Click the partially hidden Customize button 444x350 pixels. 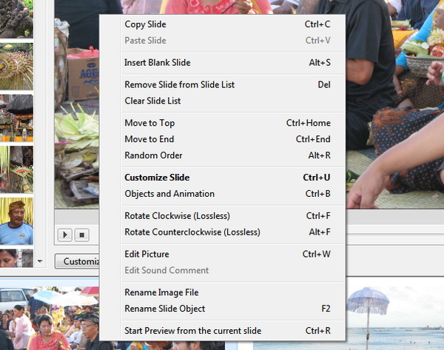coord(78,261)
